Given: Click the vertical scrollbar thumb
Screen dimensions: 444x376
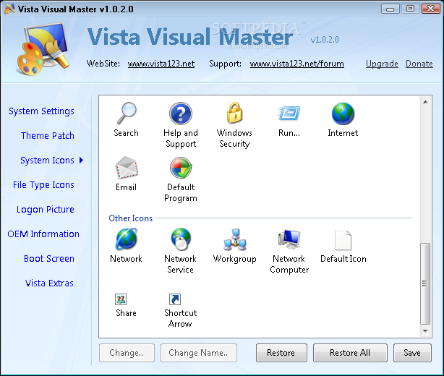Looking at the screenshot, I should point(425,283).
